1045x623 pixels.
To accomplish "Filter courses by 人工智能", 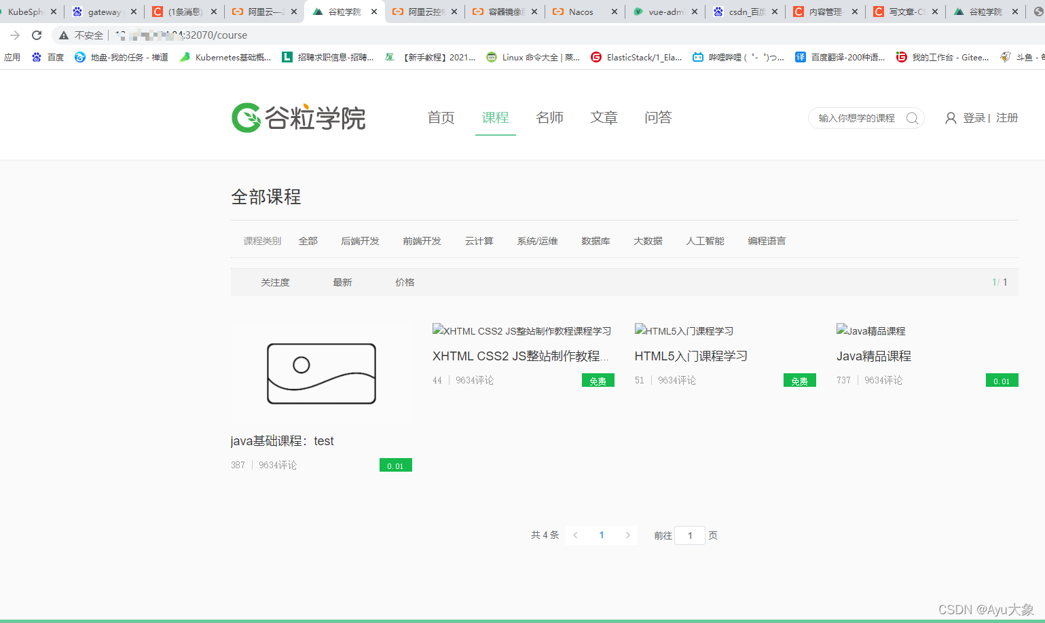I will pos(705,241).
